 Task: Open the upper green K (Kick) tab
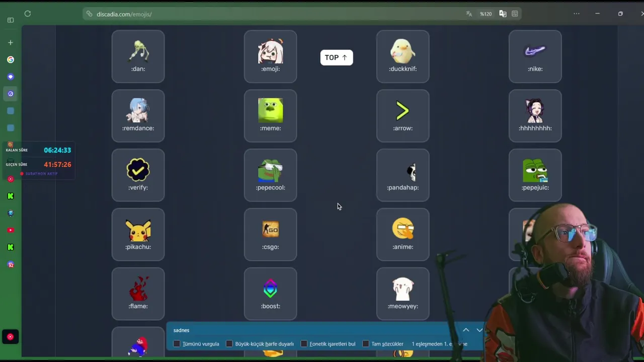tap(11, 196)
